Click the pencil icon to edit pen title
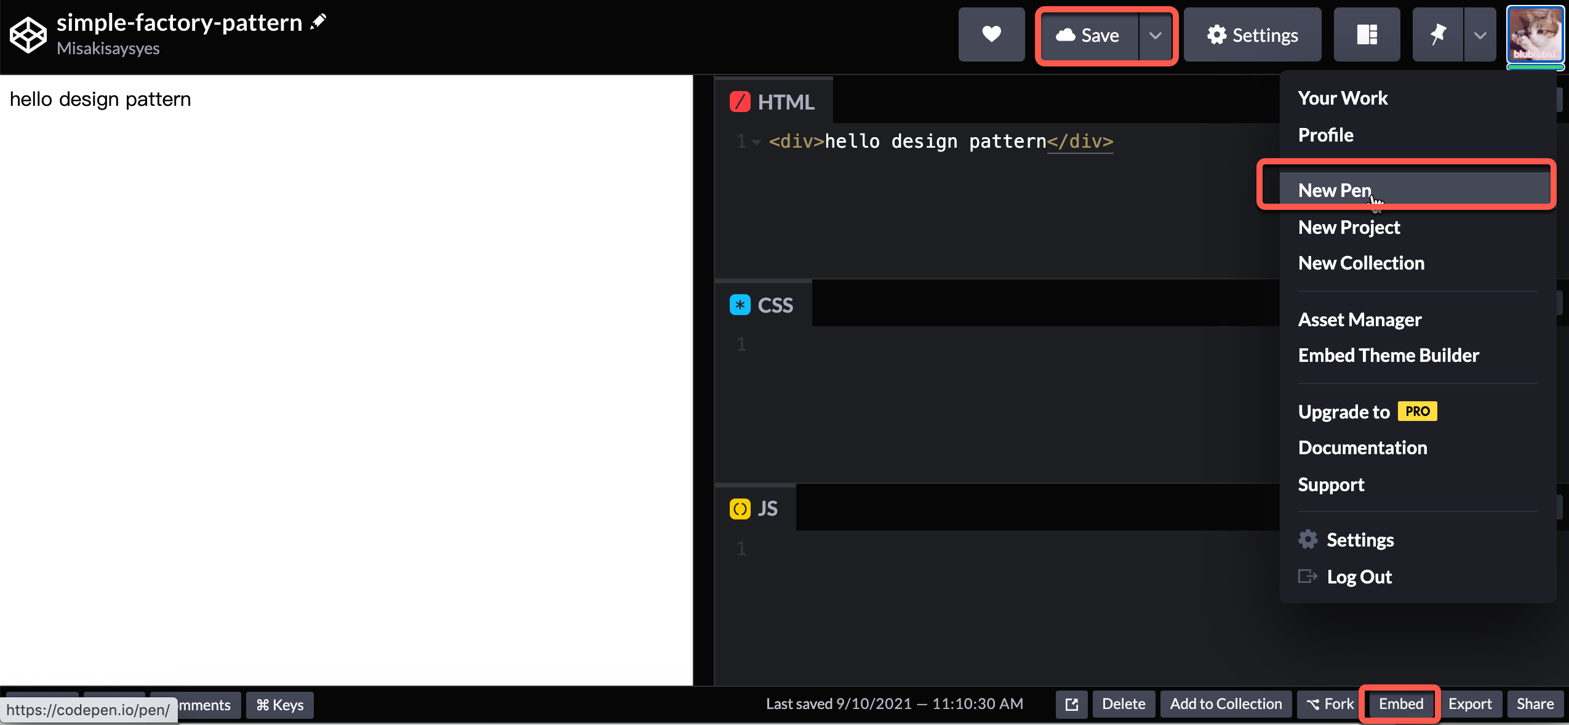This screenshot has width=1569, height=725. 318,22
